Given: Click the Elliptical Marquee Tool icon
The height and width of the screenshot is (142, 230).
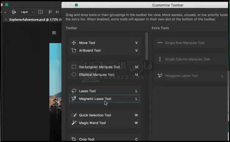Looking at the screenshot, I should 74,75.
